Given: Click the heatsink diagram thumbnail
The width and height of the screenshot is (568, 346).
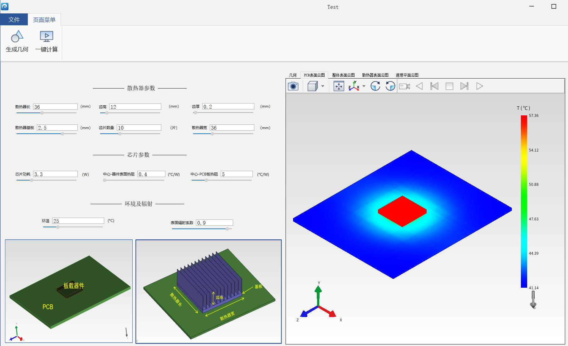Looking at the screenshot, I should [208, 291].
